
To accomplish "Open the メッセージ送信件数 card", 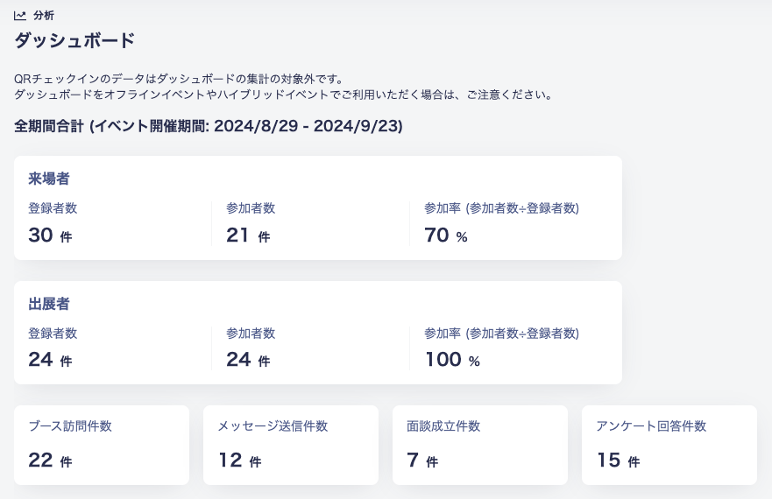I will coord(290,445).
